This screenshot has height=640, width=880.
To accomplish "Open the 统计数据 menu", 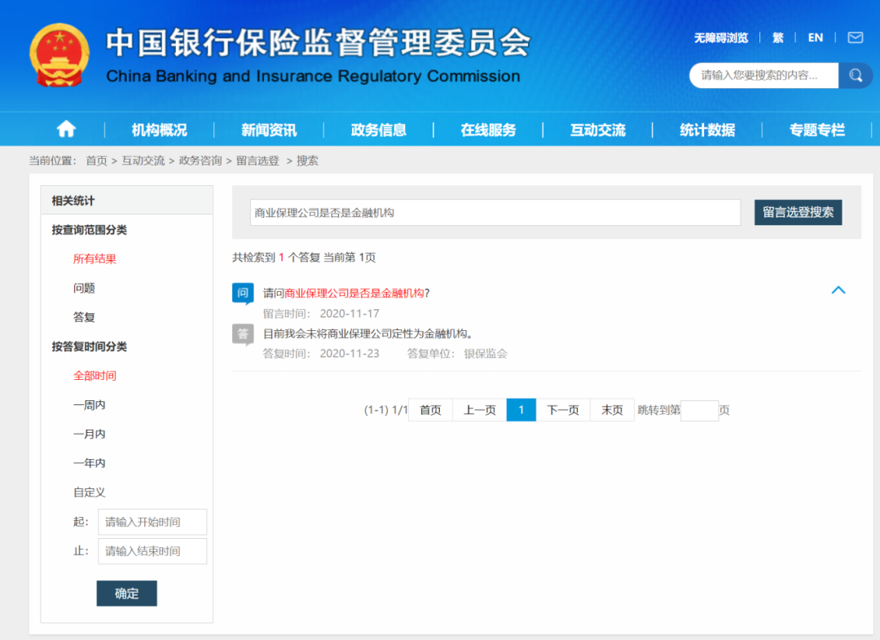I will click(707, 130).
